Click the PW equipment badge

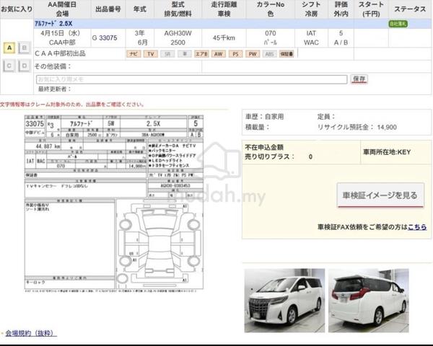[253, 54]
